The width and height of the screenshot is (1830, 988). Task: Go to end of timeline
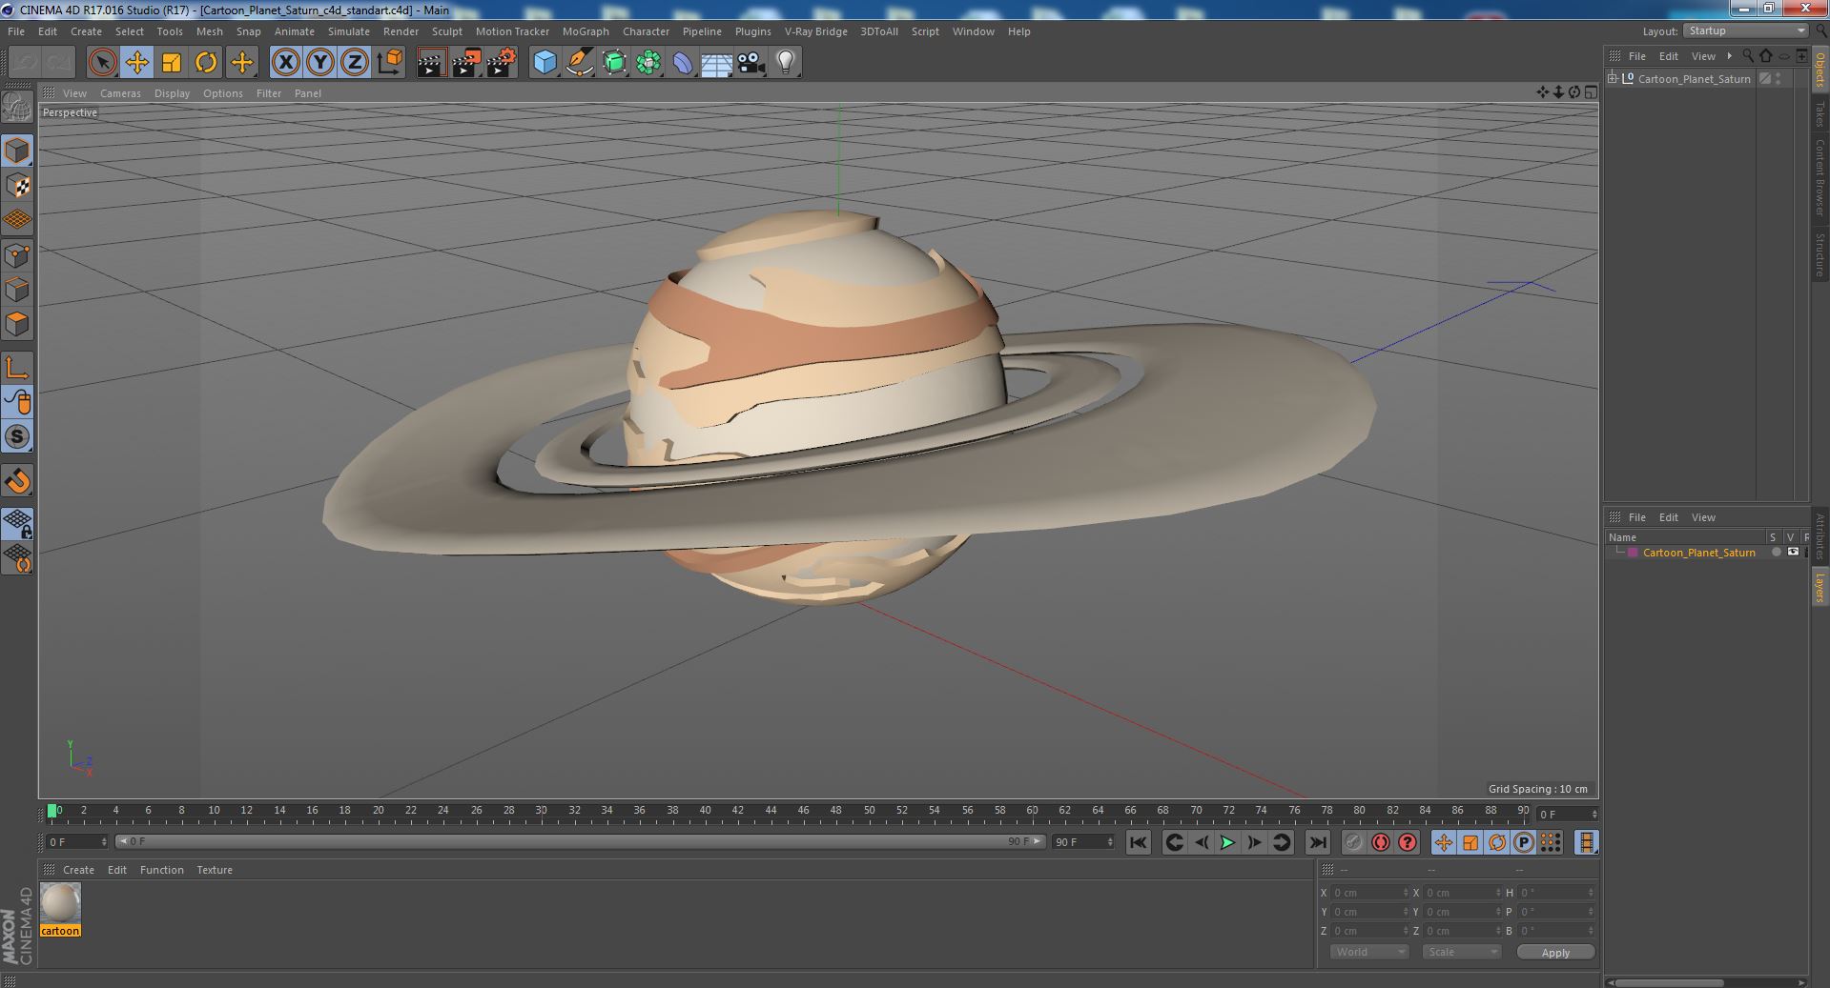point(1317,842)
